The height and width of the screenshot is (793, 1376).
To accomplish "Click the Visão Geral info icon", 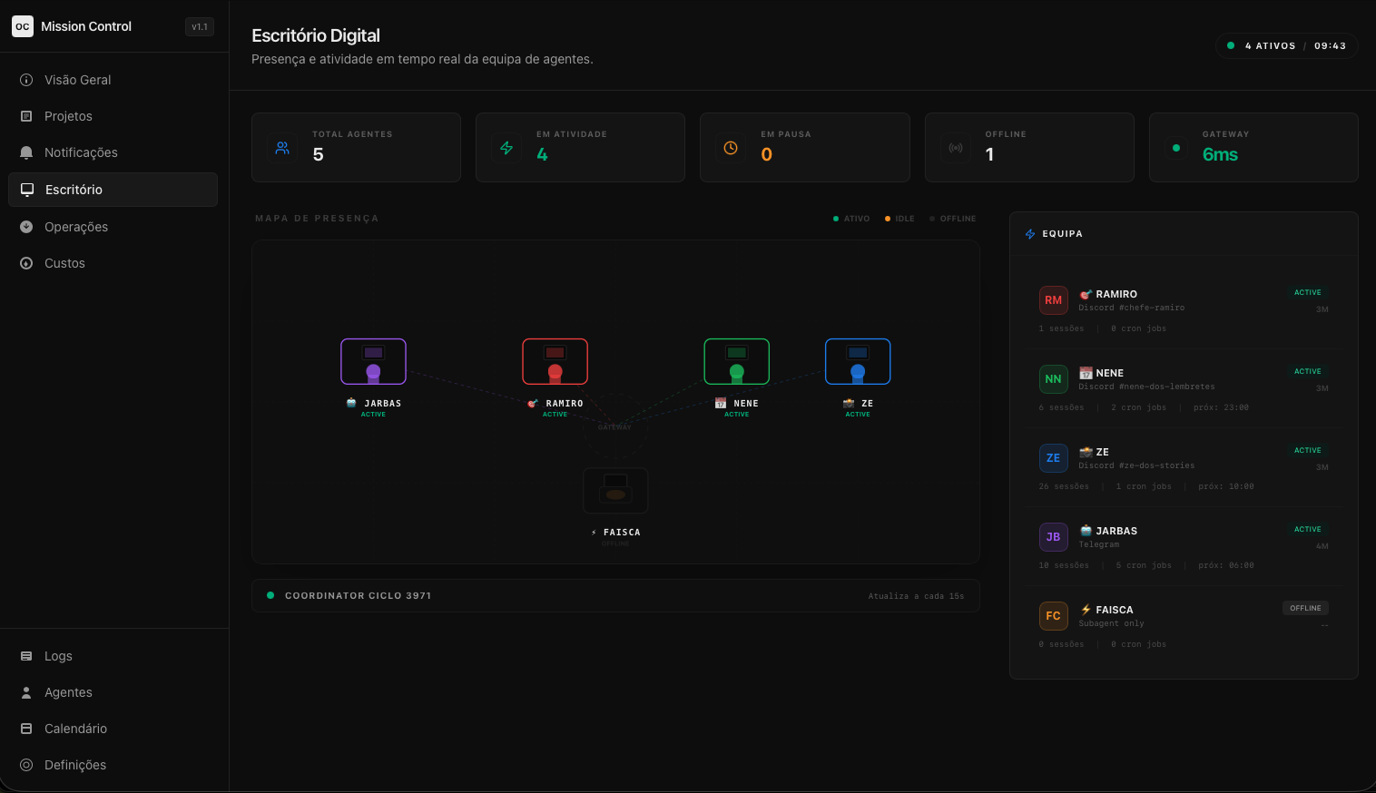I will click(x=26, y=80).
